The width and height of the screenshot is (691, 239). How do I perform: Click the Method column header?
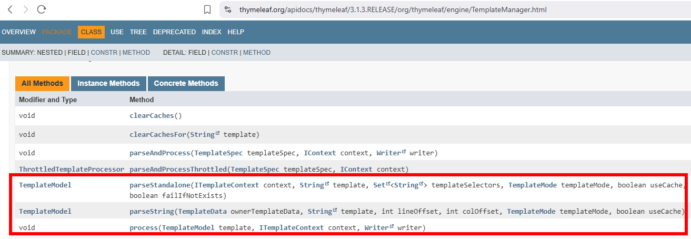pos(142,99)
